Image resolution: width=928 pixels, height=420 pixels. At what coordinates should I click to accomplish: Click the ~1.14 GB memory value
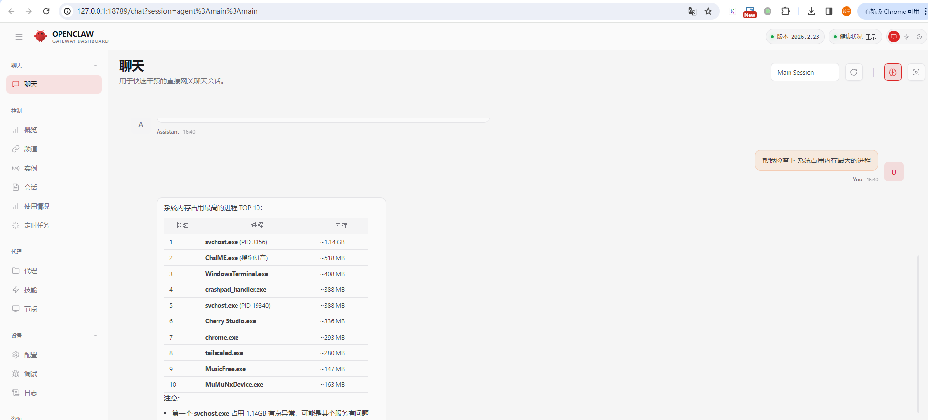(x=332, y=242)
